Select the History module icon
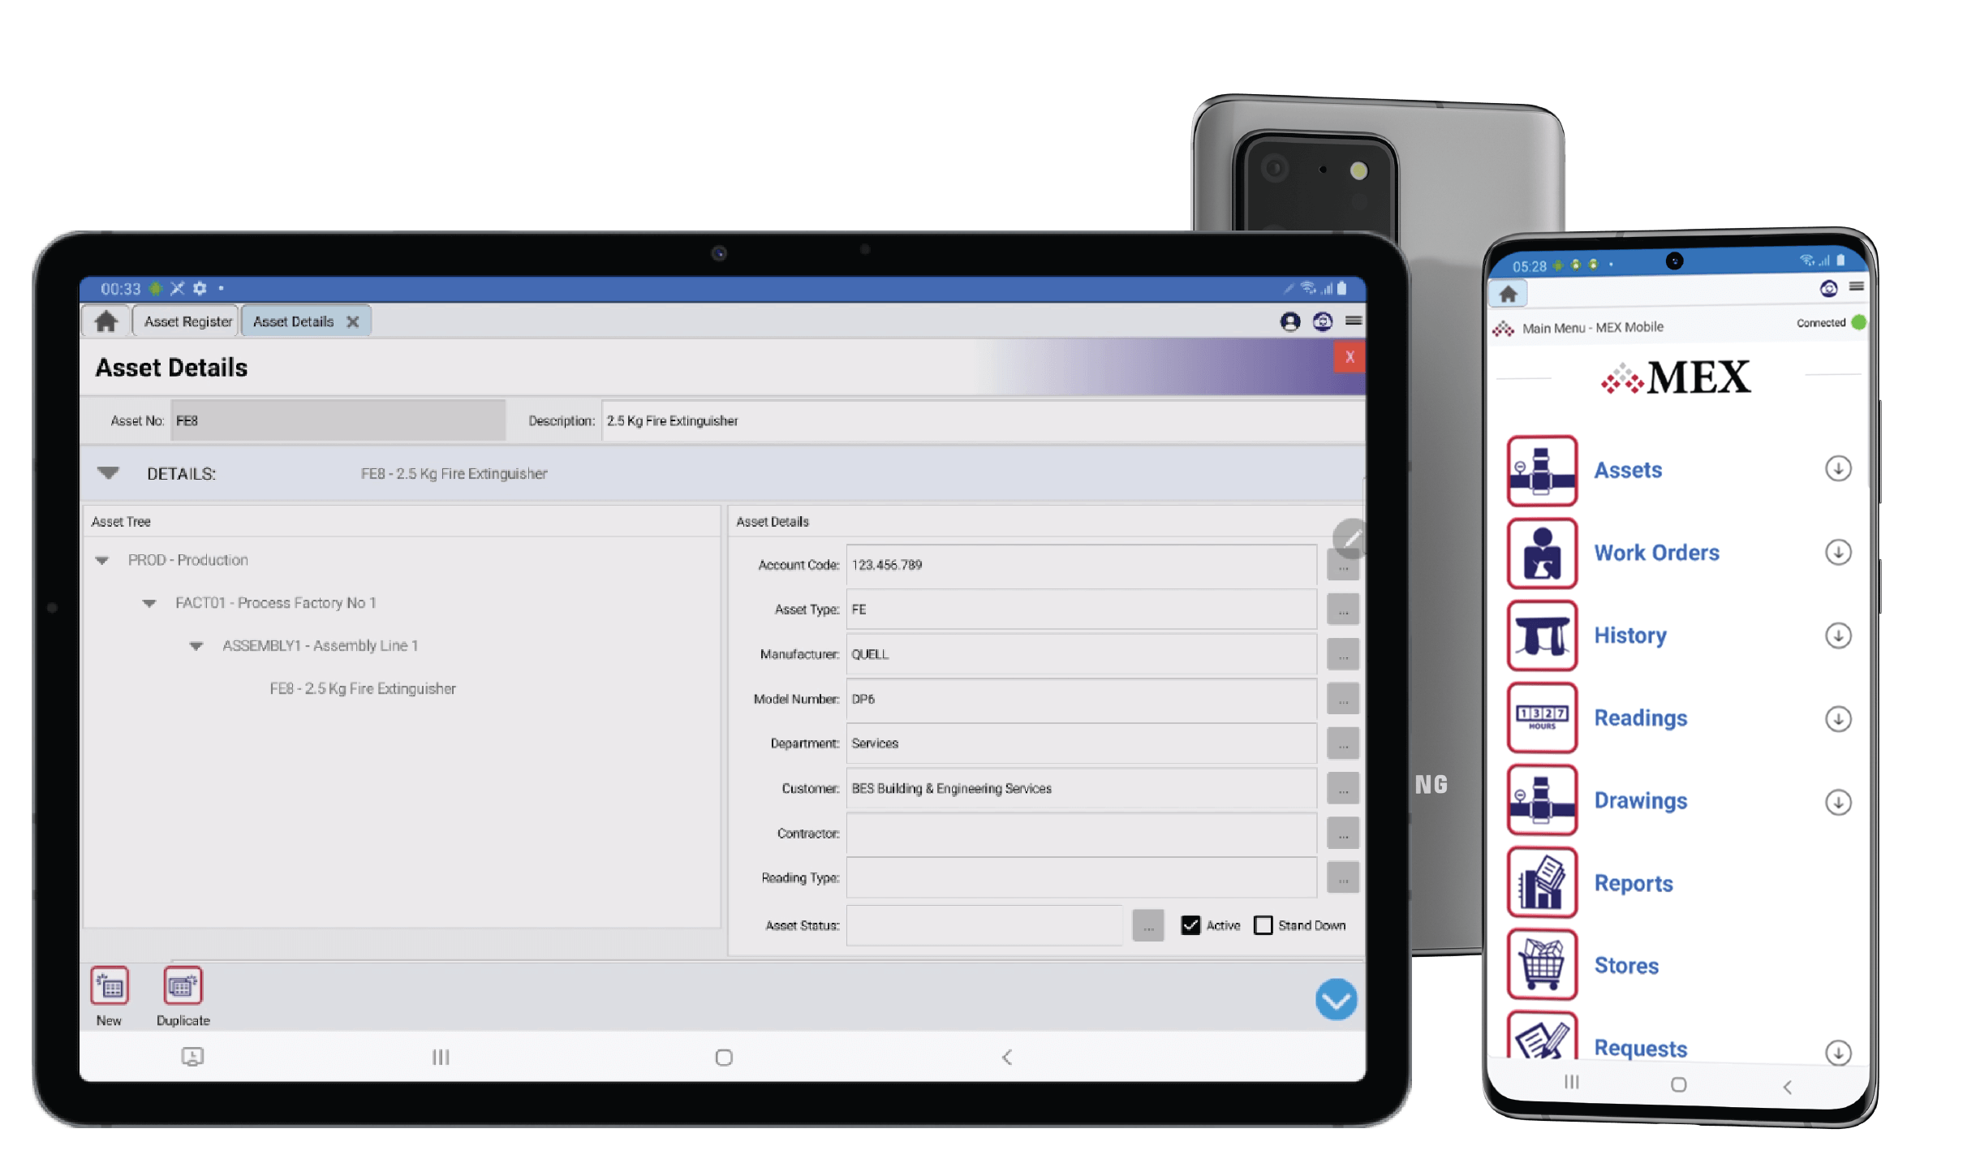The height and width of the screenshot is (1159, 1963). pyautogui.click(x=1539, y=635)
